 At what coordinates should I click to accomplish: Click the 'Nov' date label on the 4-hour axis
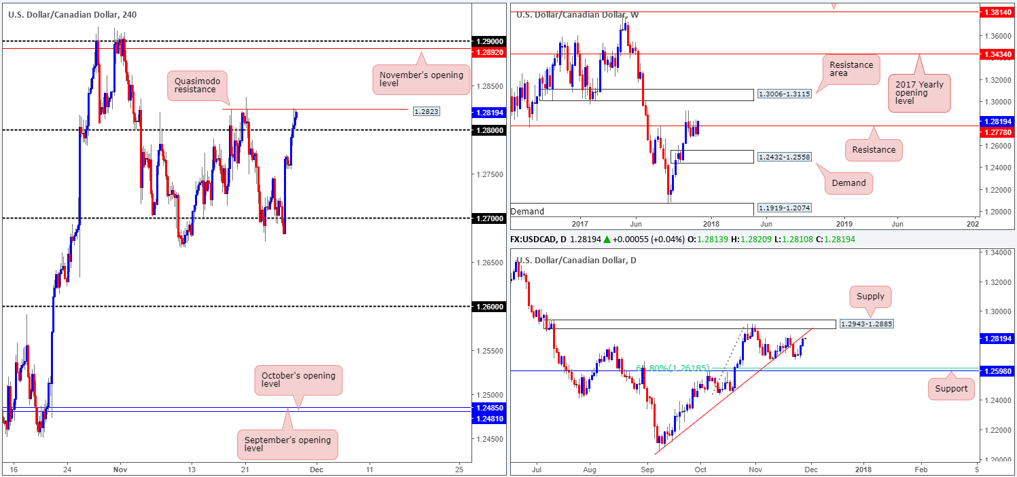[x=120, y=469]
